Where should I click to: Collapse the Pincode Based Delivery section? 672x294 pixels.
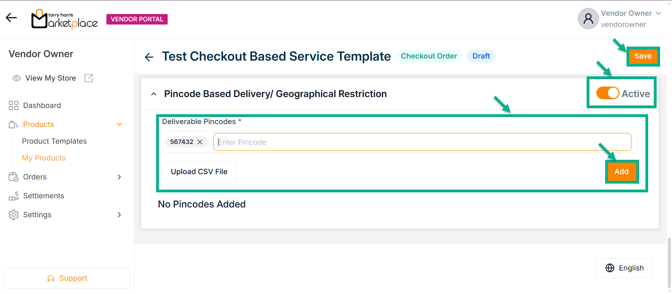pos(154,94)
